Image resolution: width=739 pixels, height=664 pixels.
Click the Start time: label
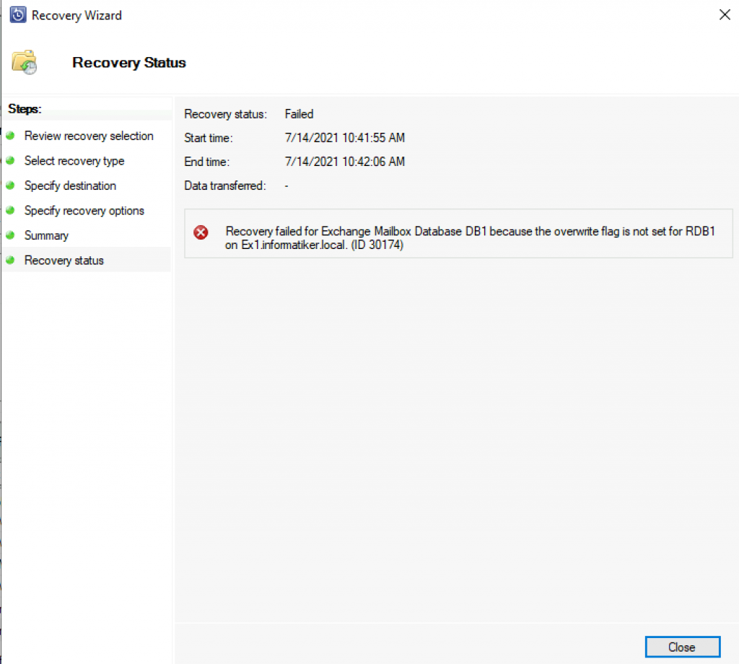tap(209, 138)
